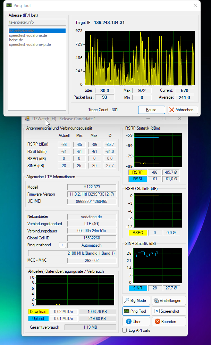Click the RSRP Aktuell value -86
The width and height of the screenshot is (211, 345).
click(x=64, y=144)
